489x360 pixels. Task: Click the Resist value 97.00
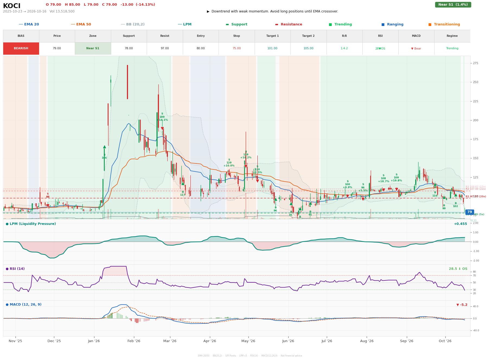(x=165, y=48)
